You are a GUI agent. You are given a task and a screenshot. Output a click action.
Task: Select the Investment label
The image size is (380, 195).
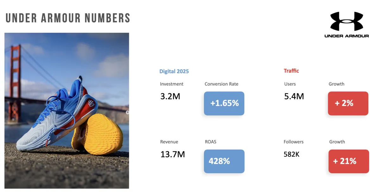point(172,84)
